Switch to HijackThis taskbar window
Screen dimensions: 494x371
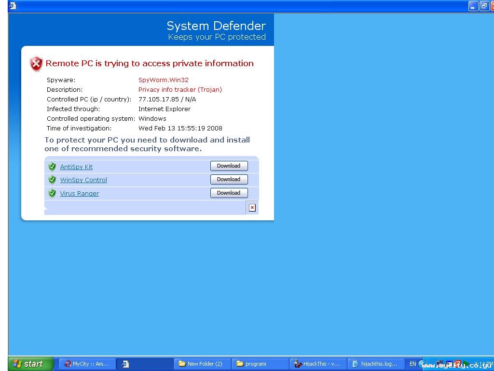click(x=317, y=364)
